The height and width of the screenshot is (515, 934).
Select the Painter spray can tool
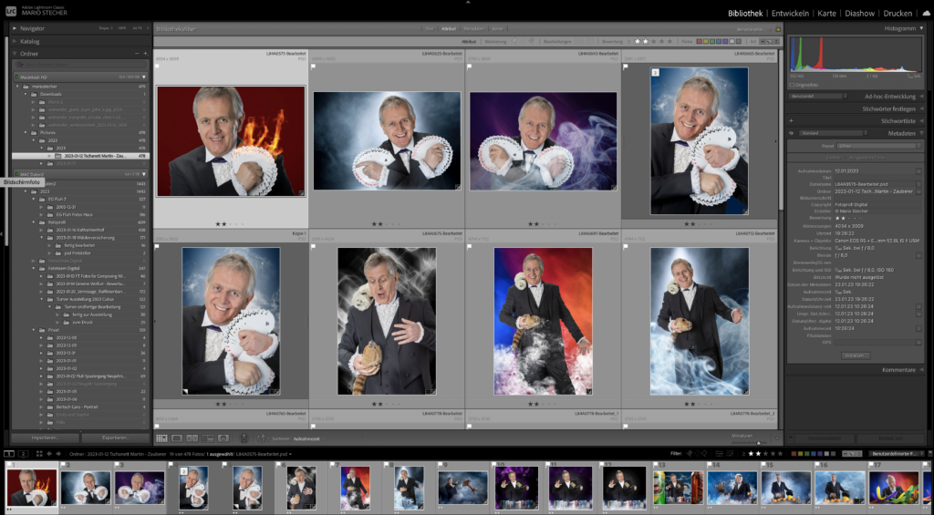tap(243, 438)
